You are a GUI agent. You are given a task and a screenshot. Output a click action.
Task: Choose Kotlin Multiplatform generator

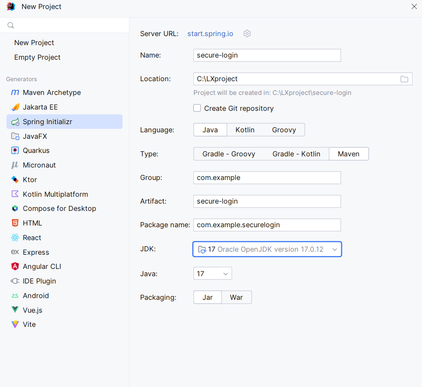pos(55,194)
